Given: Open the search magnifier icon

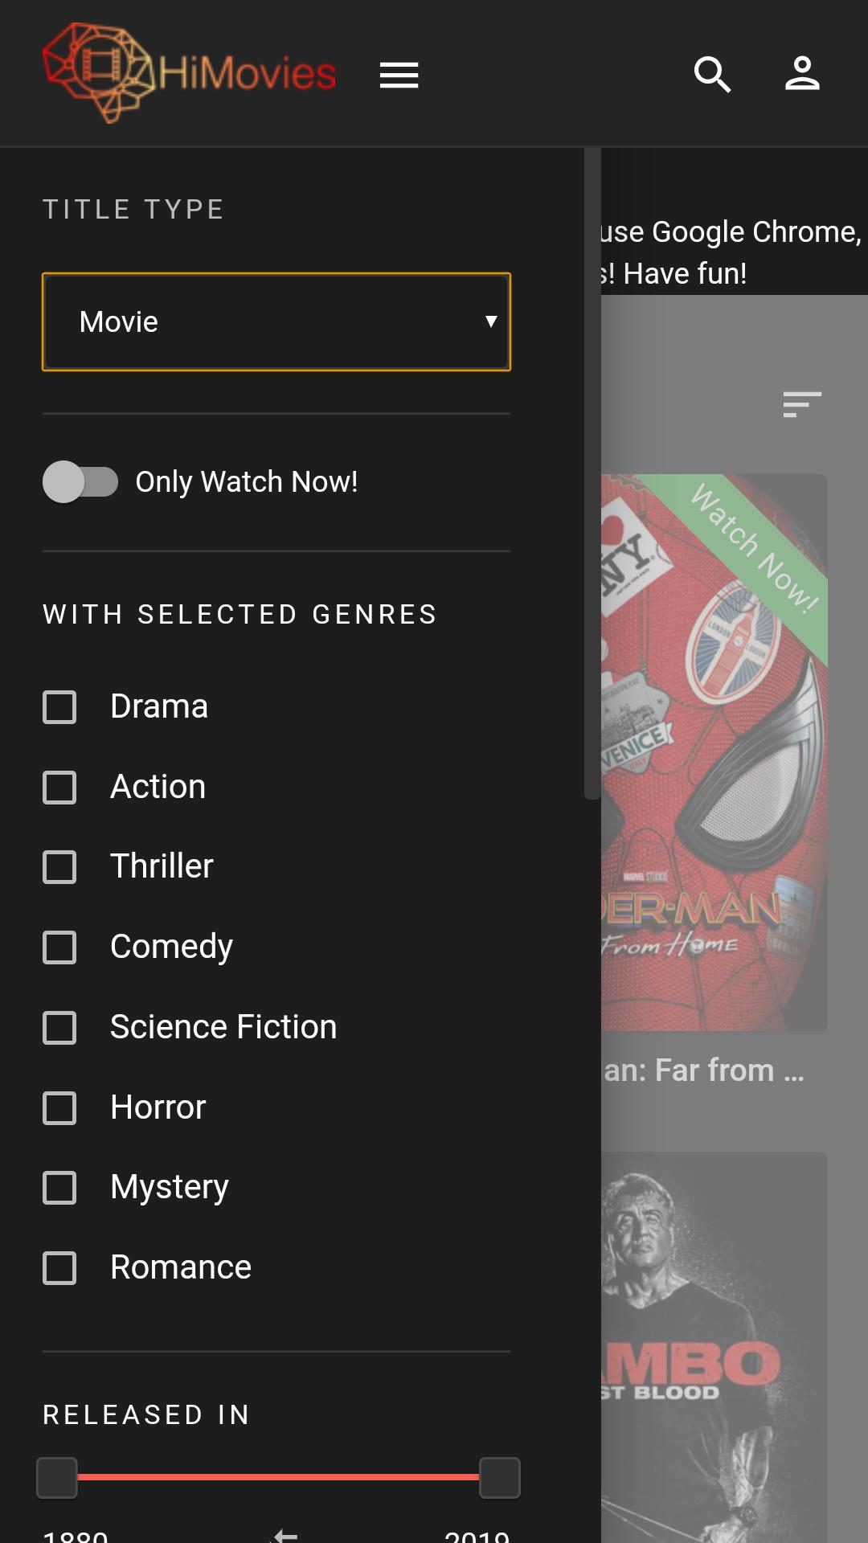Looking at the screenshot, I should click(x=712, y=74).
